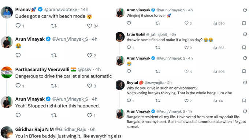
Task: Open Arun Vinayak's Bangalore resident reply
Action: coord(186,122)
